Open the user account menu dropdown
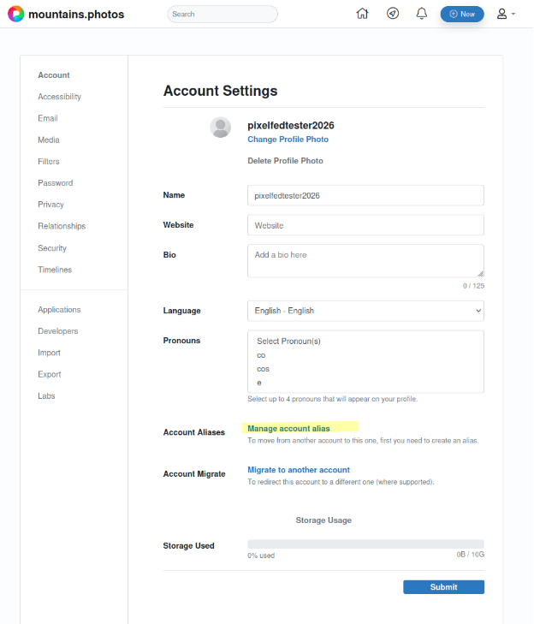534x624 pixels. 506,15
